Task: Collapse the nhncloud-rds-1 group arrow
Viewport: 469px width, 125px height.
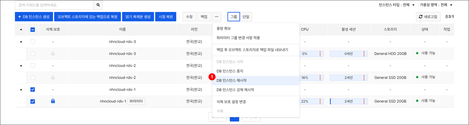Action: (x=21, y=90)
